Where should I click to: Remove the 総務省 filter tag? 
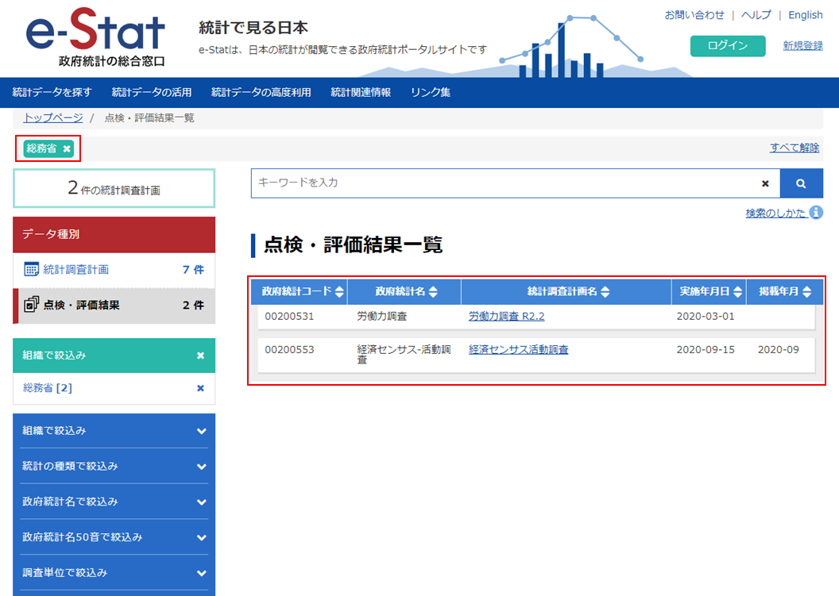[x=68, y=148]
